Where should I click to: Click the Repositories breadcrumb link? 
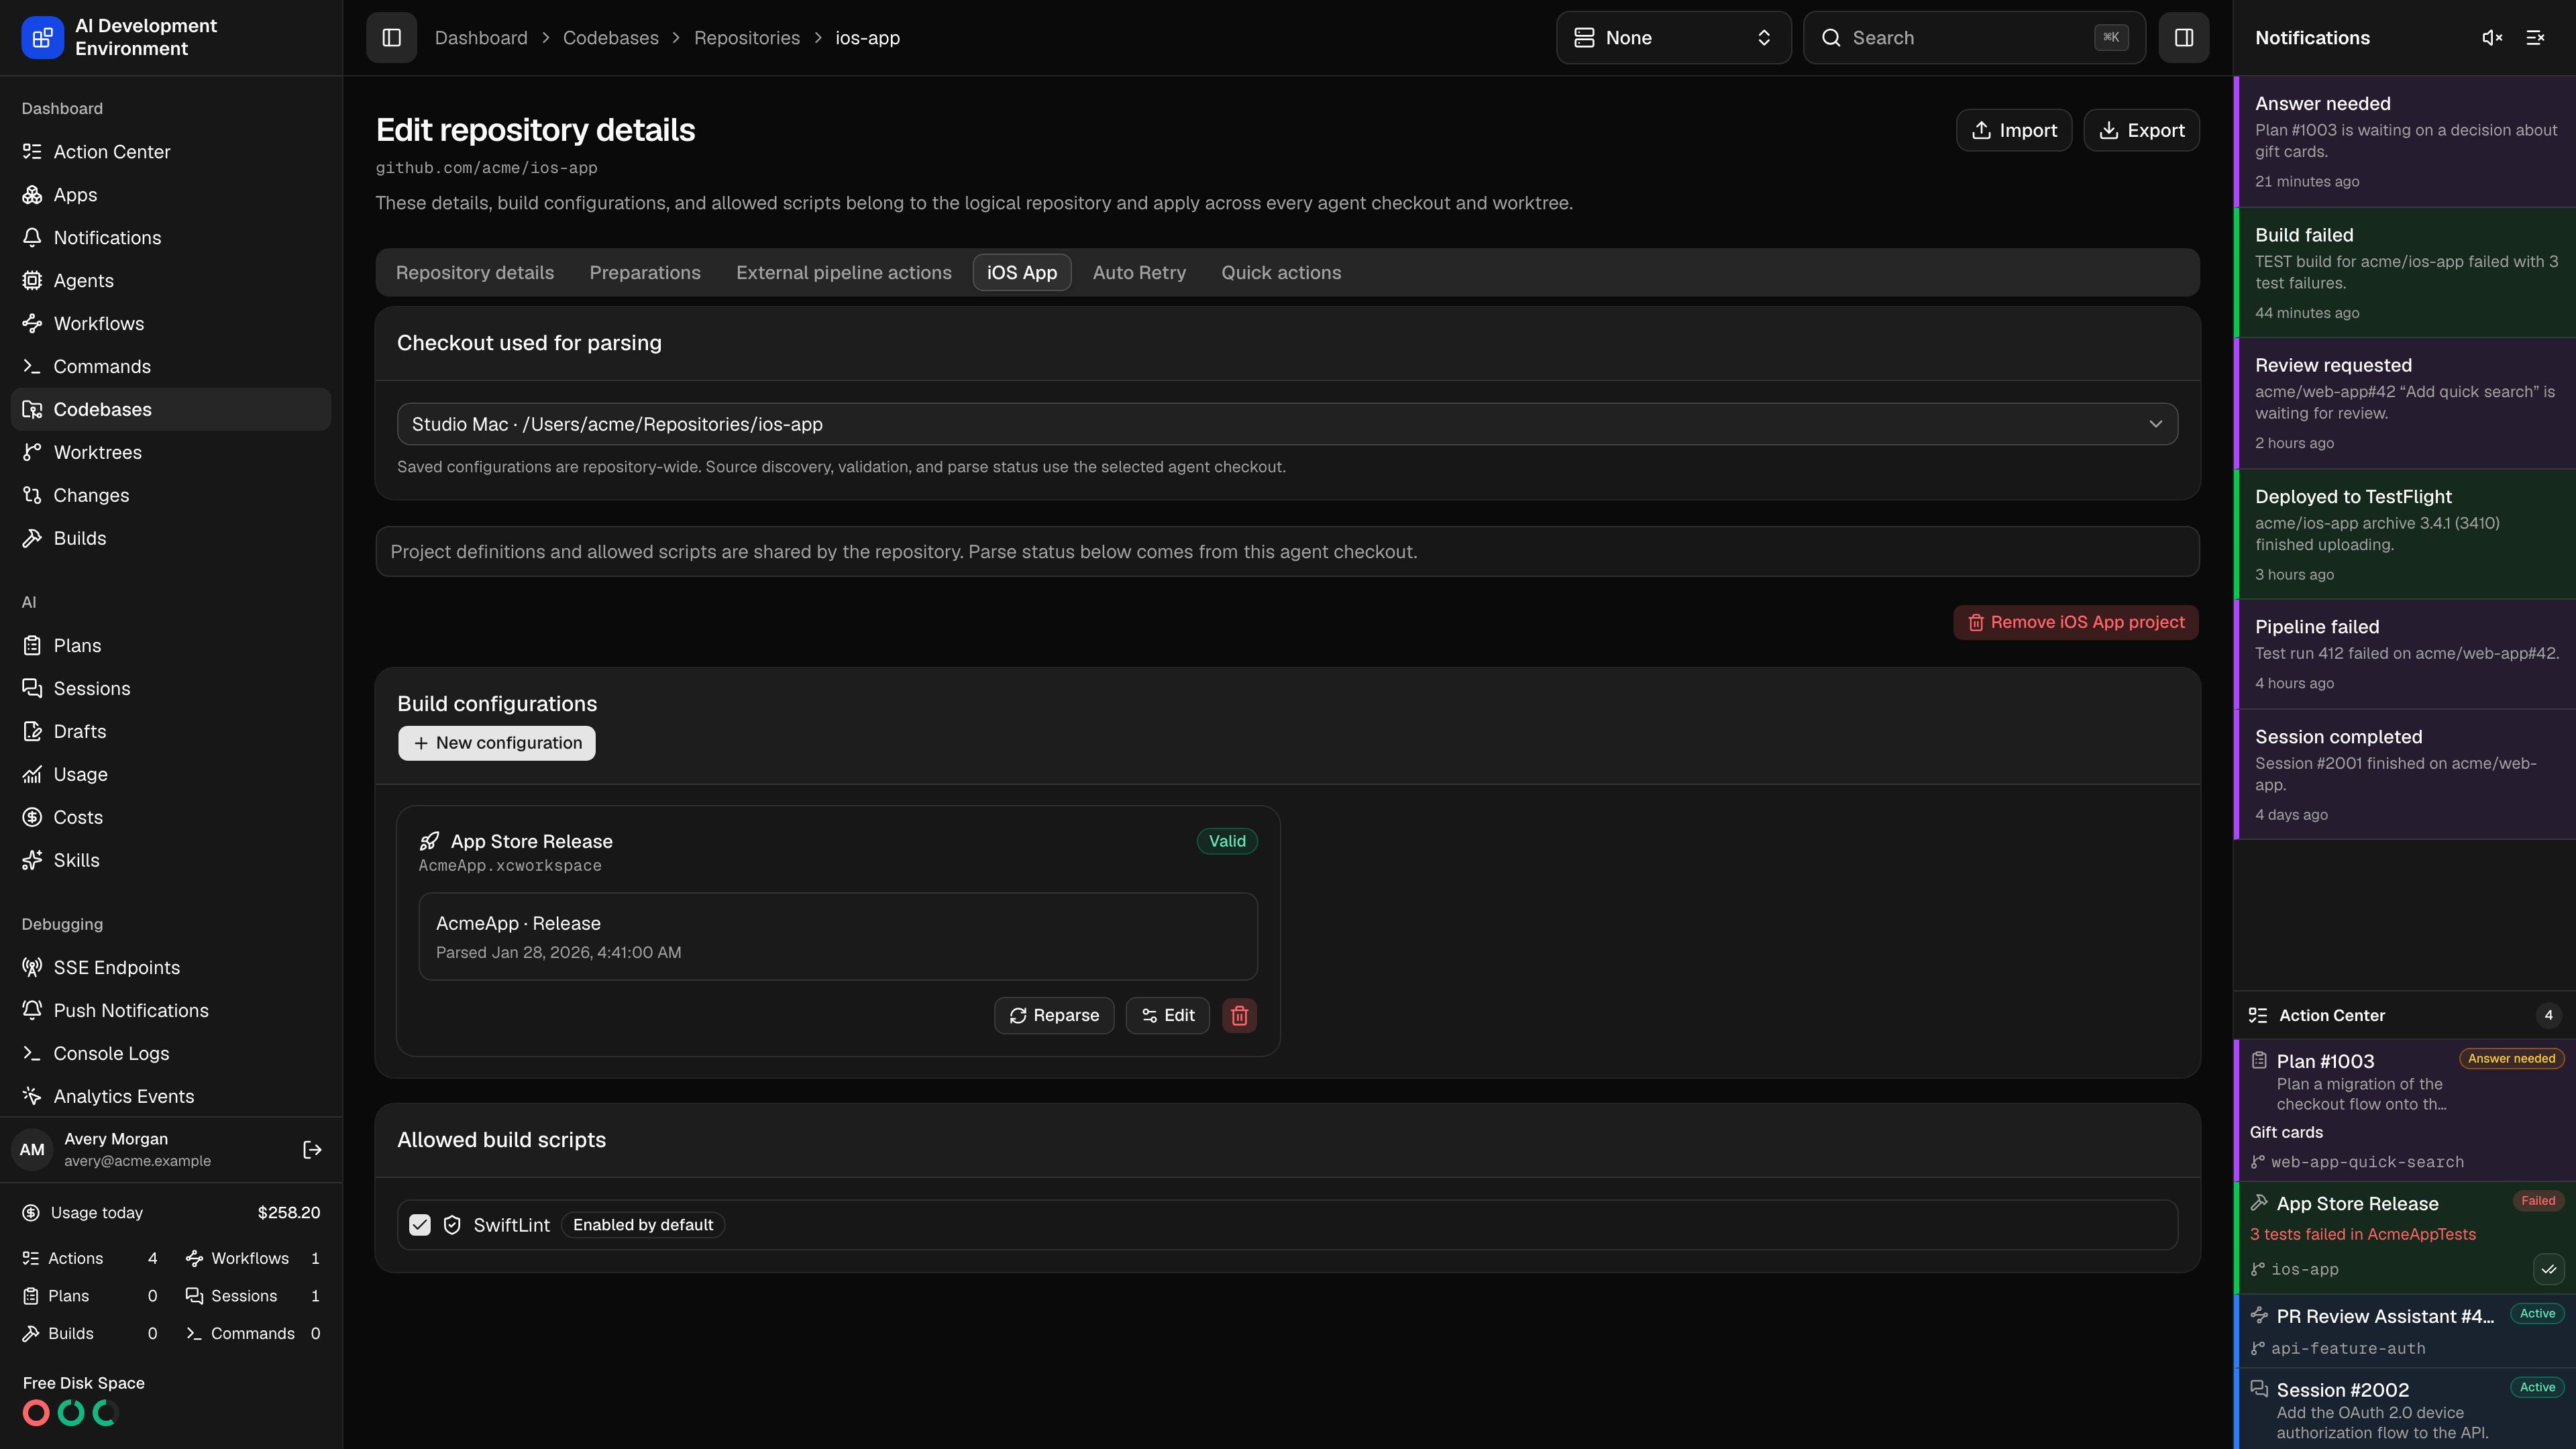[x=747, y=38]
